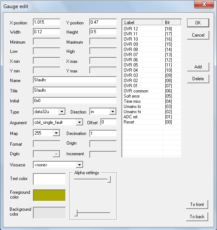217x230 pixels.
Task: Click the Name field containing Sfaults
Action: (x=75, y=80)
